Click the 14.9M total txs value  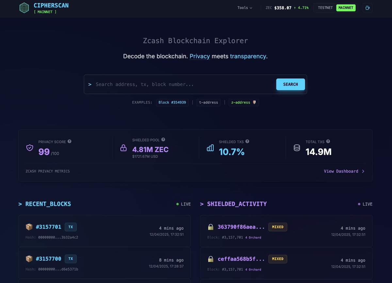pyautogui.click(x=318, y=152)
